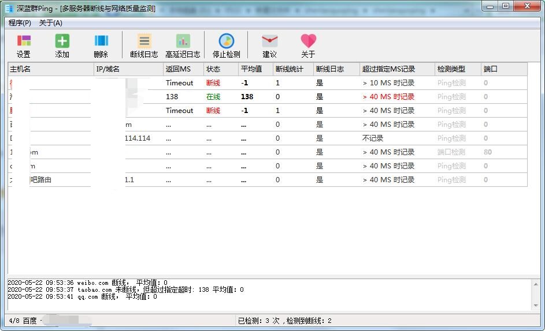Click the 平均值 column header
Viewport: 545px width, 331px height.
coord(255,69)
